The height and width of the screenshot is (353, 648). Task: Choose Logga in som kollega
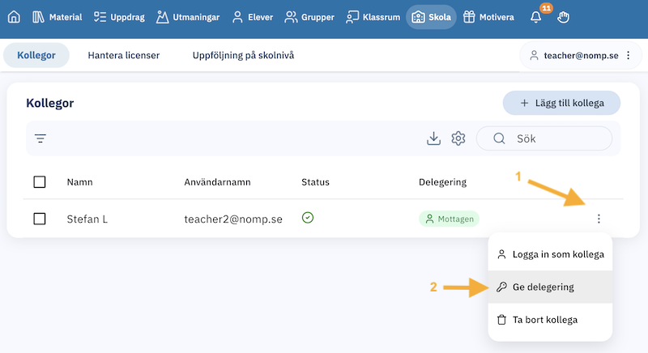550,254
